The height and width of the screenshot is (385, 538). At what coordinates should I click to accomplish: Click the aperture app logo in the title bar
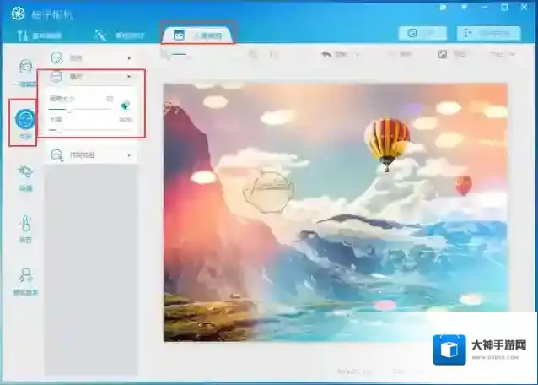[18, 14]
